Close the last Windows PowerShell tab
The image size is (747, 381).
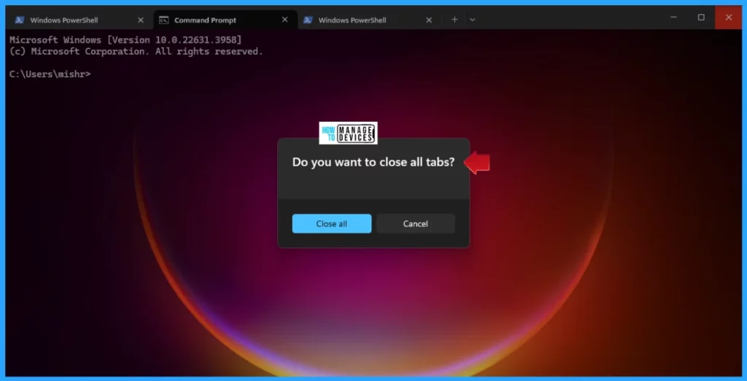pos(429,20)
